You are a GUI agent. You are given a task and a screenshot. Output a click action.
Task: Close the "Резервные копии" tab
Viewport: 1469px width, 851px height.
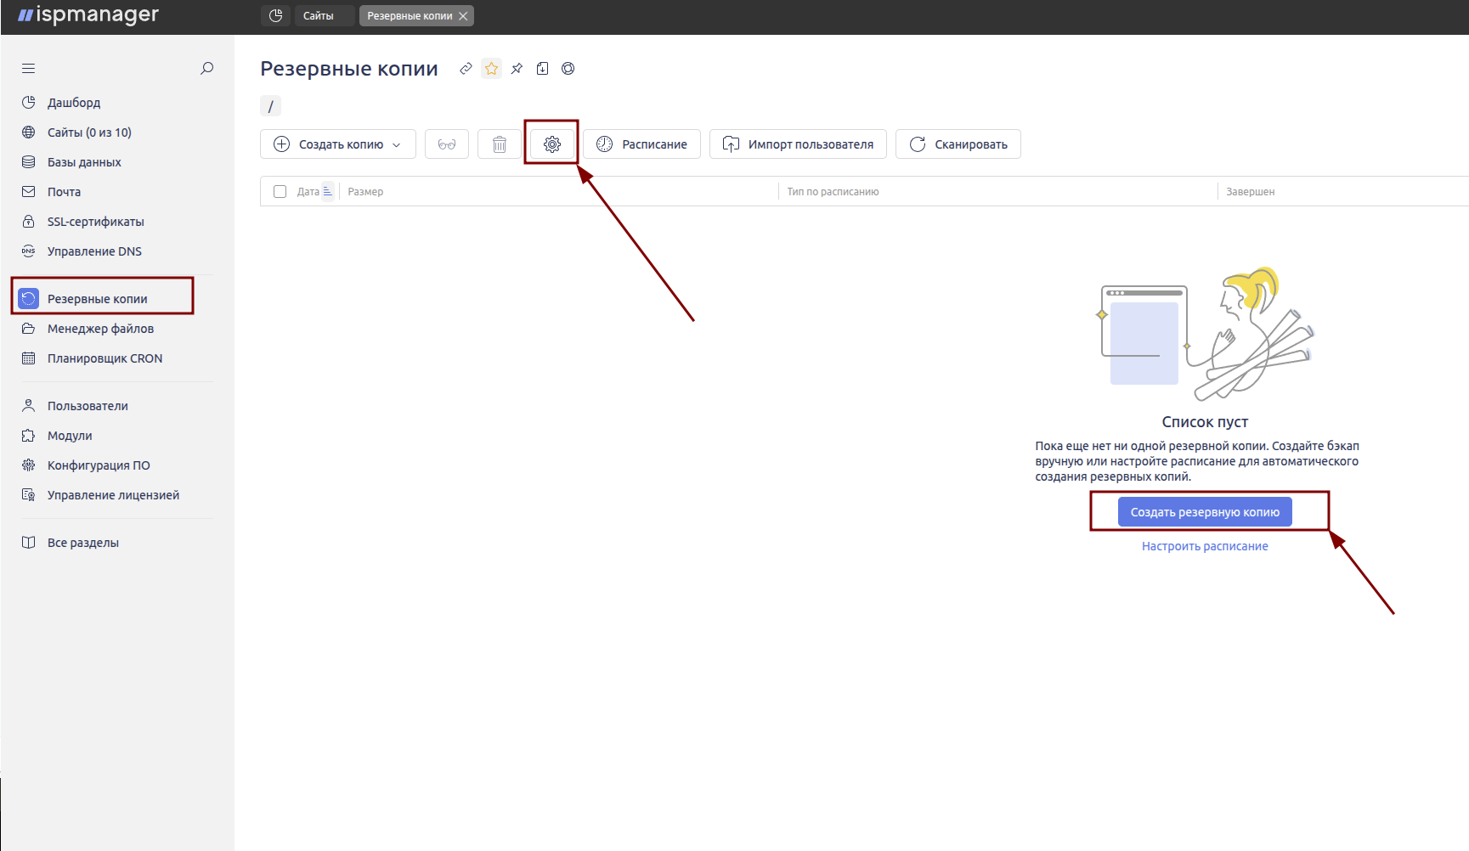[x=463, y=16]
